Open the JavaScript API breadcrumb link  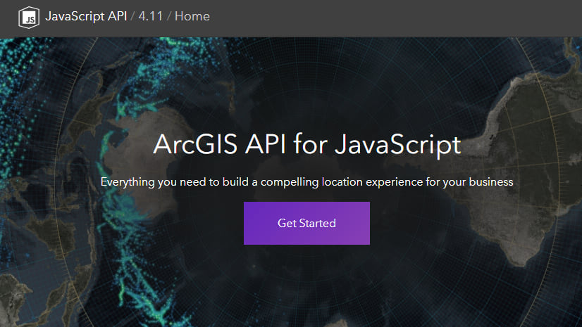86,16
